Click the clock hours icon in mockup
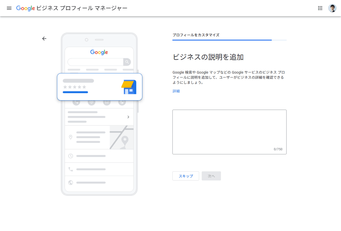 [71, 156]
